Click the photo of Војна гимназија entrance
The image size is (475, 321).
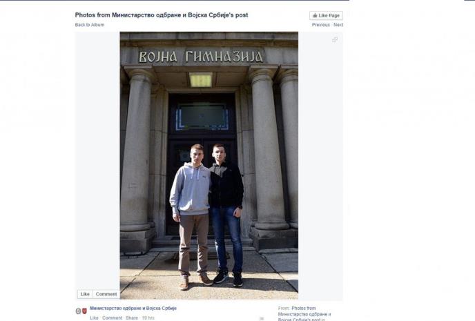point(209,166)
